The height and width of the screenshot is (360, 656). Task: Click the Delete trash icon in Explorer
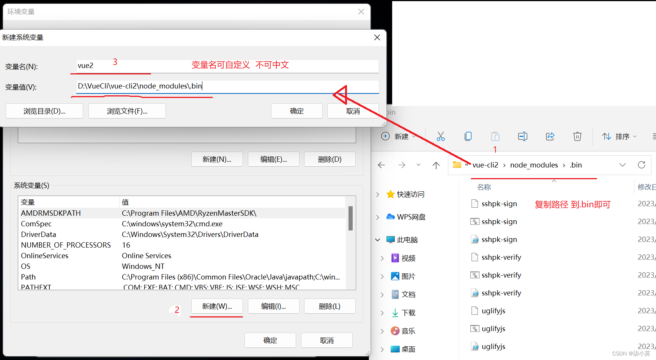pyautogui.click(x=577, y=136)
